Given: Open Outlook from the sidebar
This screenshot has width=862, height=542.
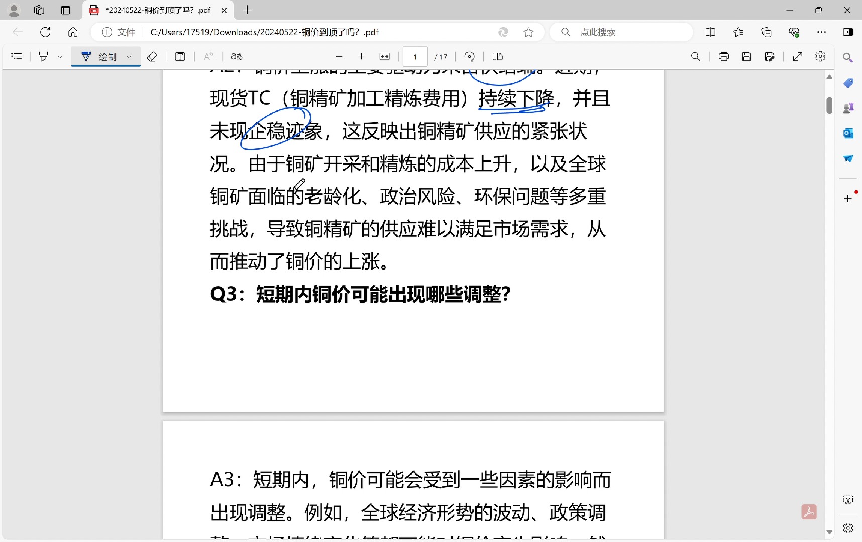Looking at the screenshot, I should (848, 133).
